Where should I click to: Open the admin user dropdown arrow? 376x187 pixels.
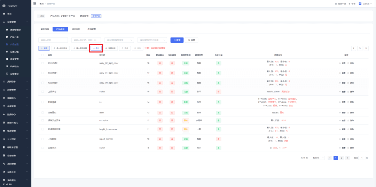pos(372,4)
